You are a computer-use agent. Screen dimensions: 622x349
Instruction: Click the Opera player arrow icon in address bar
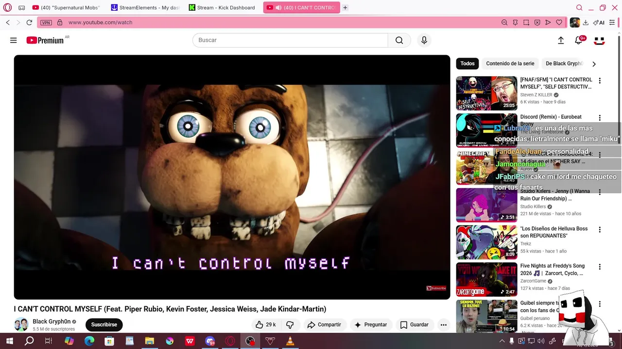[548, 22]
